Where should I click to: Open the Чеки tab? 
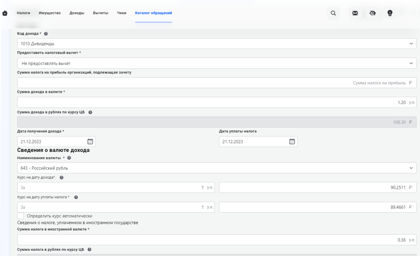point(122,13)
